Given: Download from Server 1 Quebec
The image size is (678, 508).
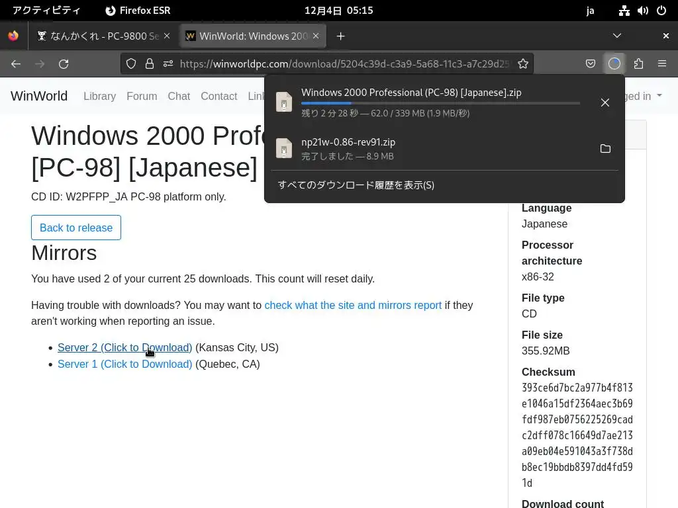Looking at the screenshot, I should [x=124, y=364].
